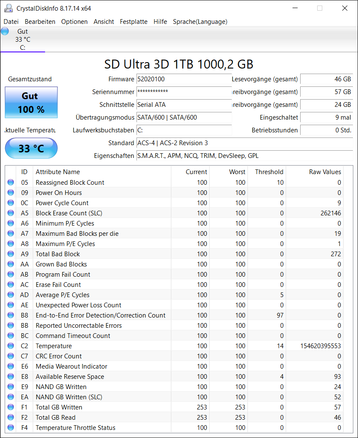
Task: Click the CrystalDiskInfo app icon
Action: (x=9, y=9)
